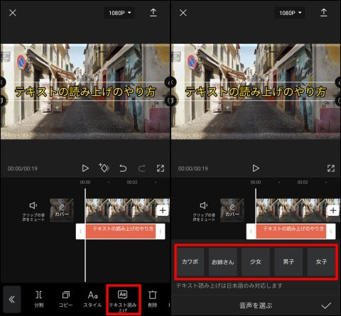341x316 pixels.
Task: Open the カバー cover thumbnail in left screen
Action: click(62, 210)
